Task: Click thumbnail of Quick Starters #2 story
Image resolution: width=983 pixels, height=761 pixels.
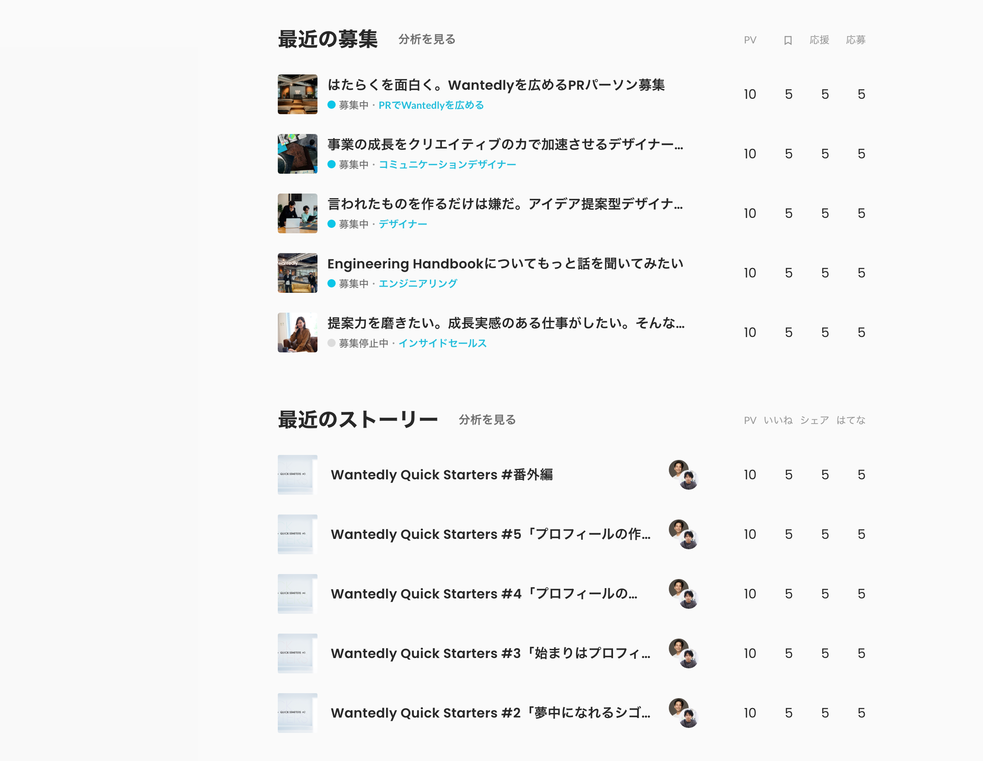Action: point(298,713)
